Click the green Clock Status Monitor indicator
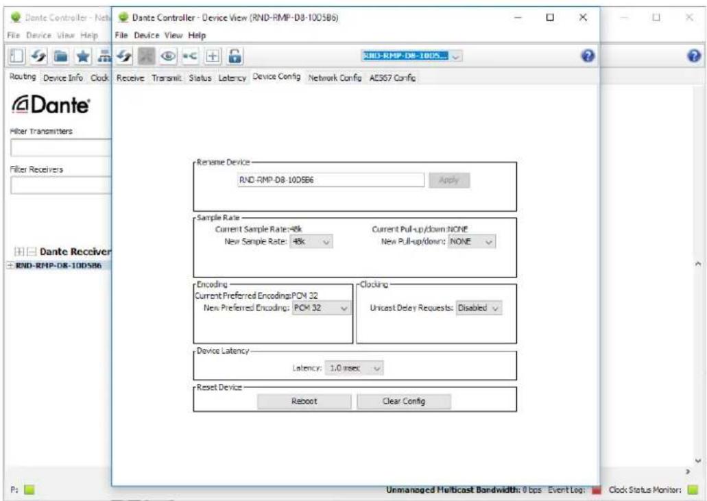This screenshot has height=501, width=707. point(692,490)
